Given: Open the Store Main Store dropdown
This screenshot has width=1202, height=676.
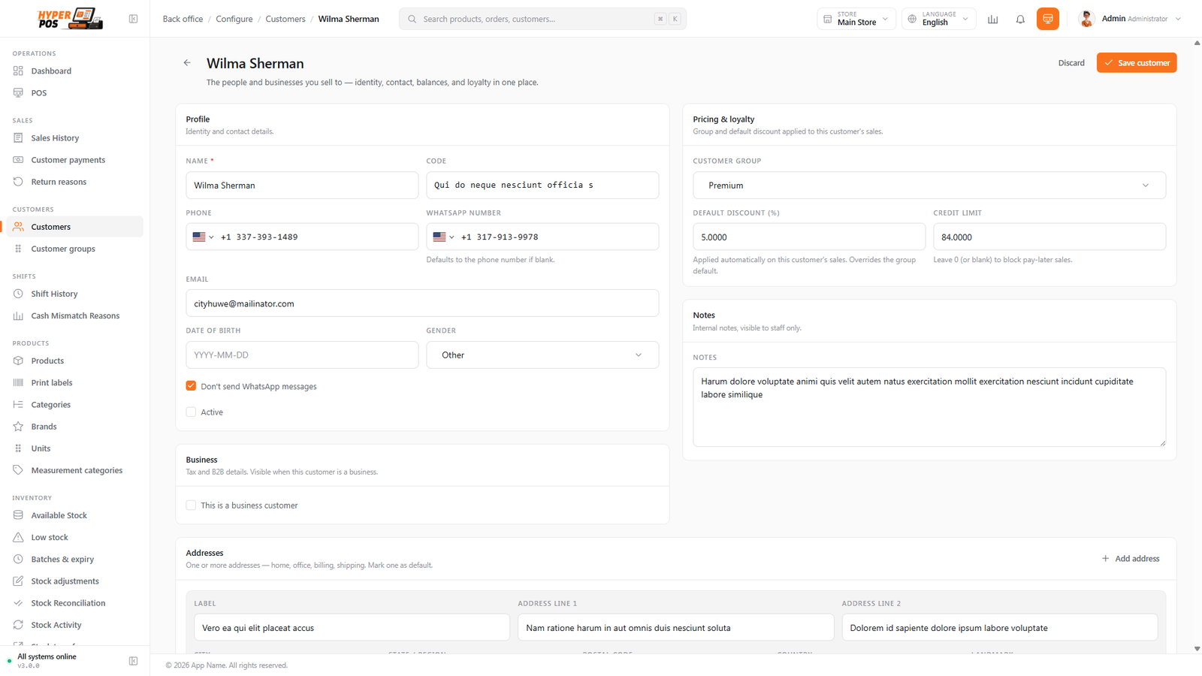Looking at the screenshot, I should pos(856,19).
